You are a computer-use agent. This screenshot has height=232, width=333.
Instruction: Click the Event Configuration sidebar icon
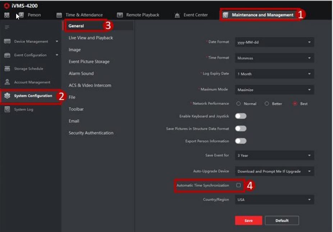point(7,55)
